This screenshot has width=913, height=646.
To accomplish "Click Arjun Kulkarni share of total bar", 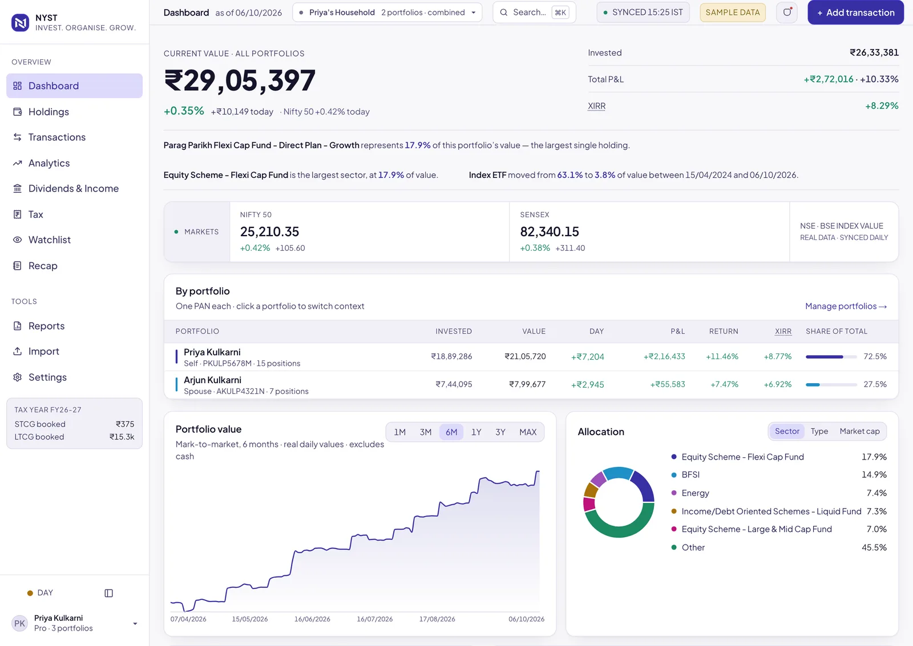I will (x=831, y=385).
